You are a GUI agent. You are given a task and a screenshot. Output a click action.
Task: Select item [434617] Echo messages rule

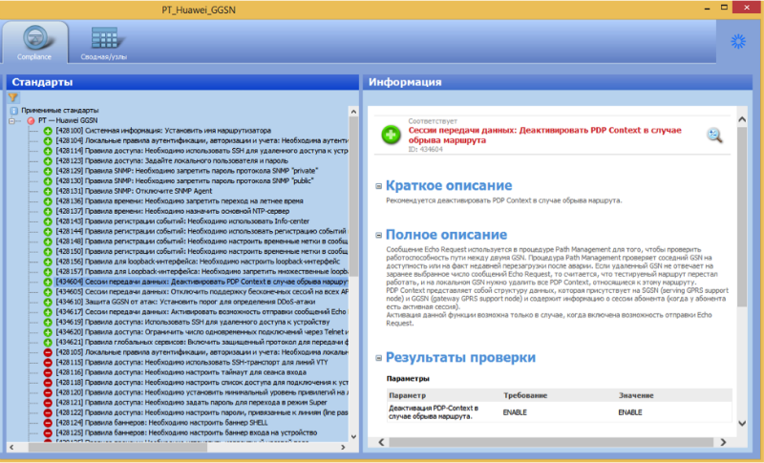coord(202,312)
